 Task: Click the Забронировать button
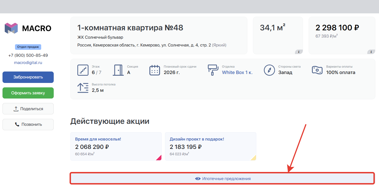(x=28, y=77)
